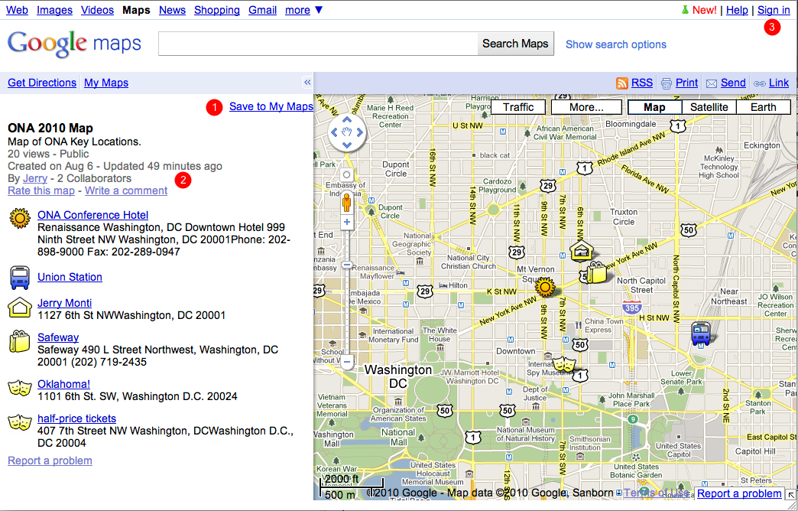Click the chain Link icon
The height and width of the screenshot is (511, 798).
[x=759, y=83]
